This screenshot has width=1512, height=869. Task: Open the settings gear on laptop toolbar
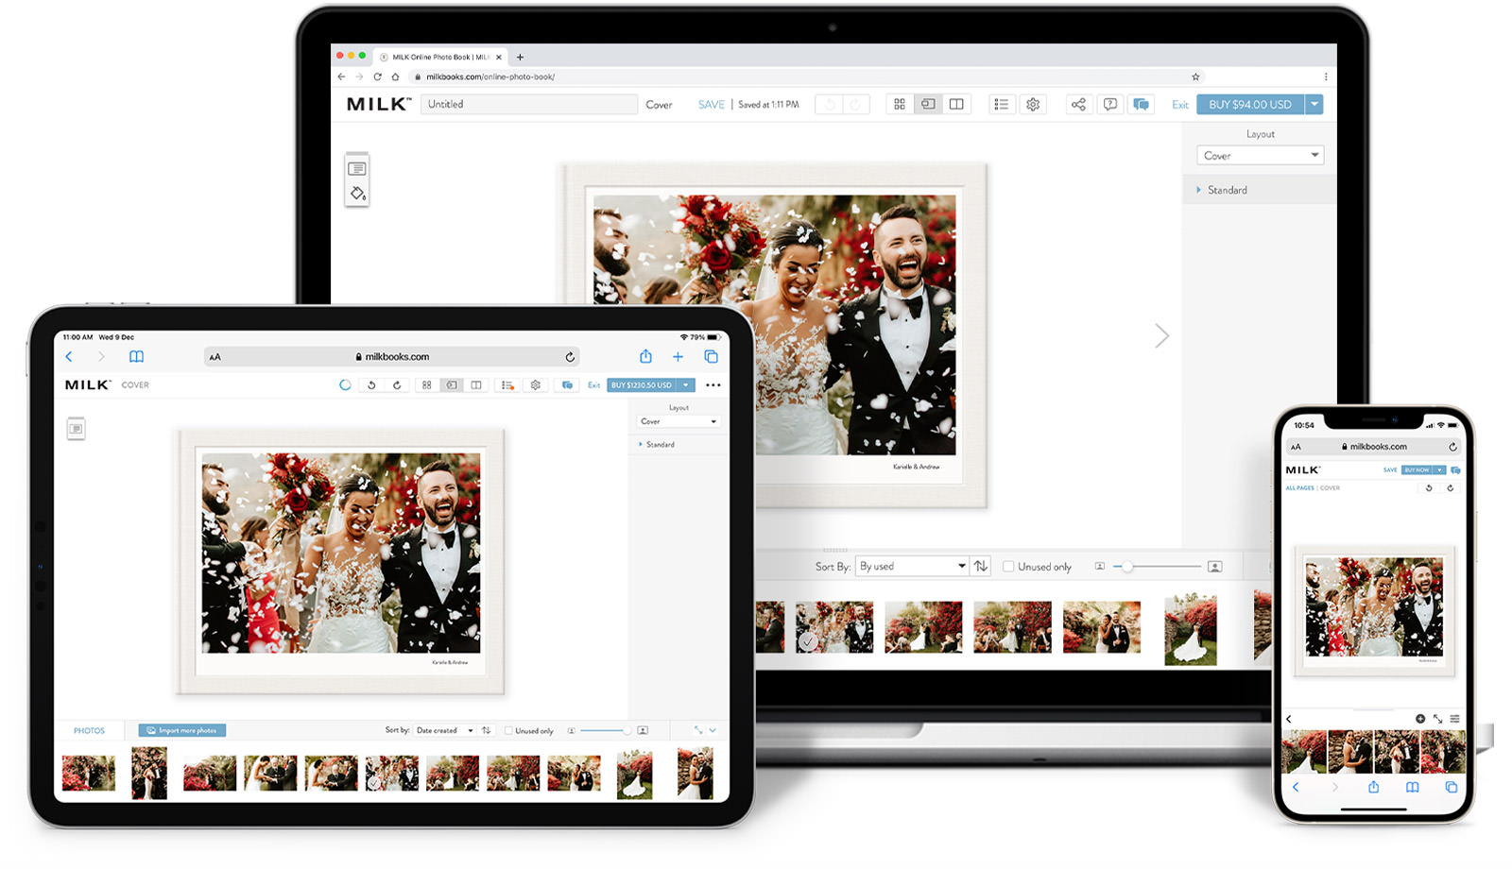pyautogui.click(x=1033, y=104)
